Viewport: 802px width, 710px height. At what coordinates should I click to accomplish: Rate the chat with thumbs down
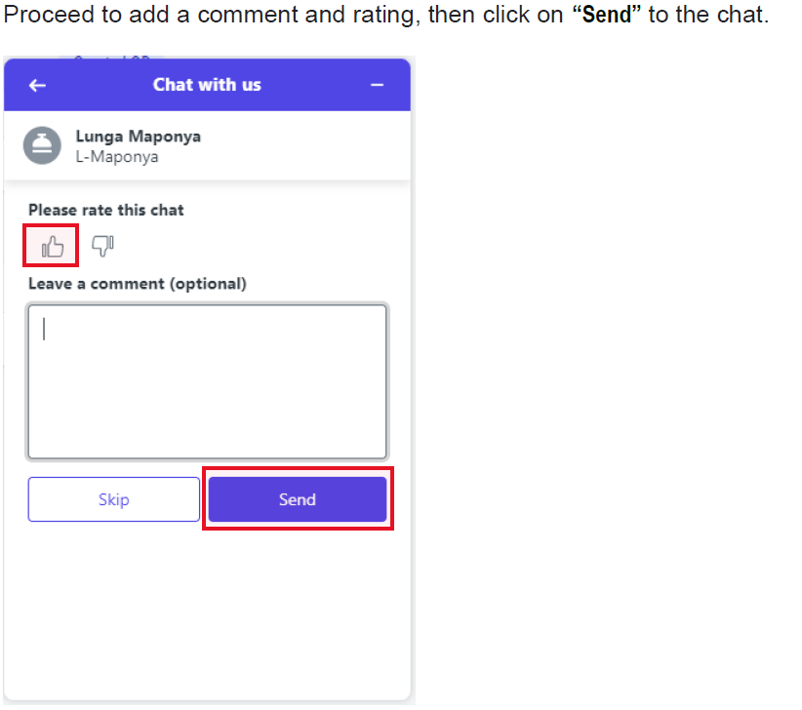pyautogui.click(x=102, y=246)
